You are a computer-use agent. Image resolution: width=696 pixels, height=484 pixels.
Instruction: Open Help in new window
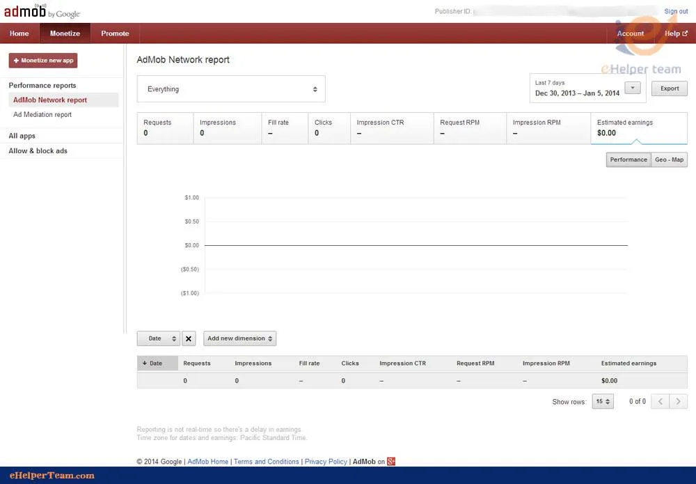click(x=676, y=33)
